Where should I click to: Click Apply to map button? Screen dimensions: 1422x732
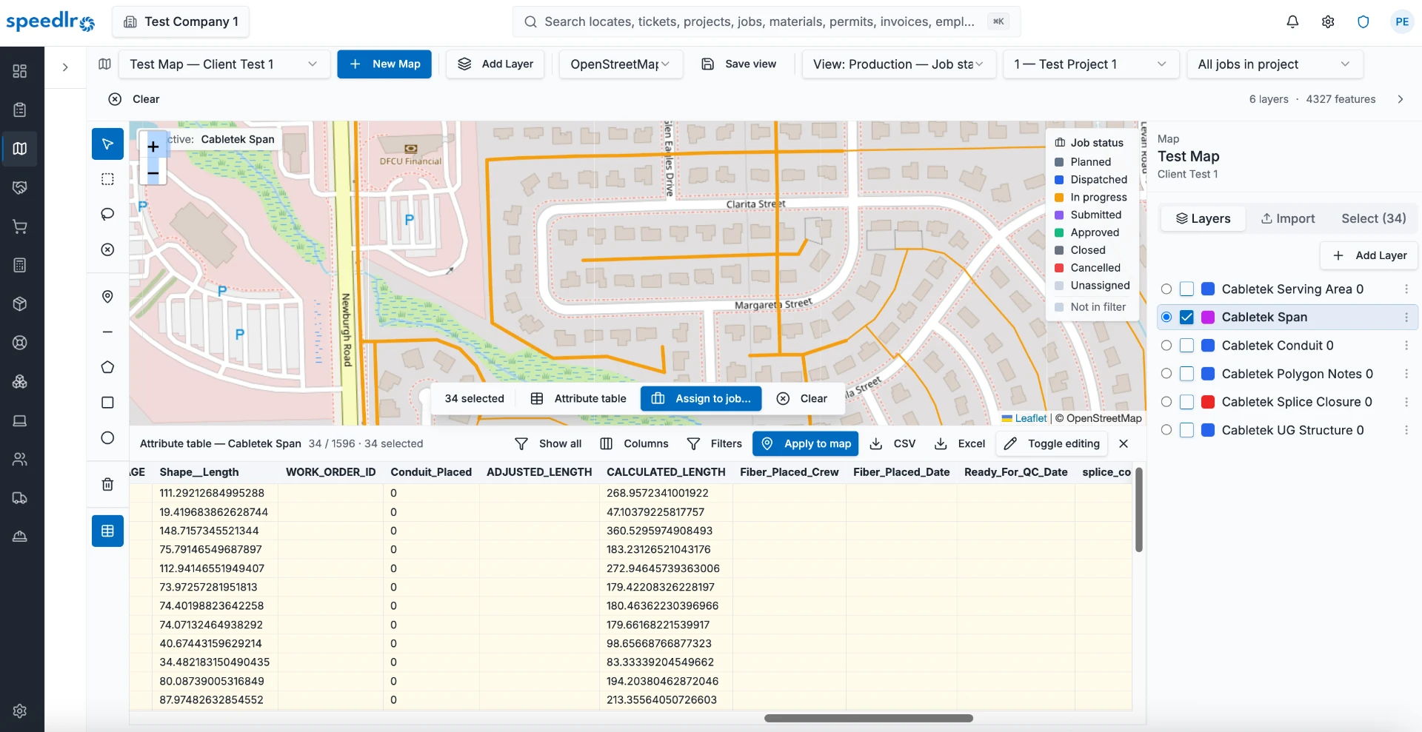point(806,443)
